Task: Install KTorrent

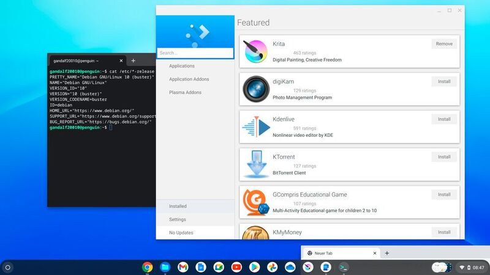Action: coord(444,157)
